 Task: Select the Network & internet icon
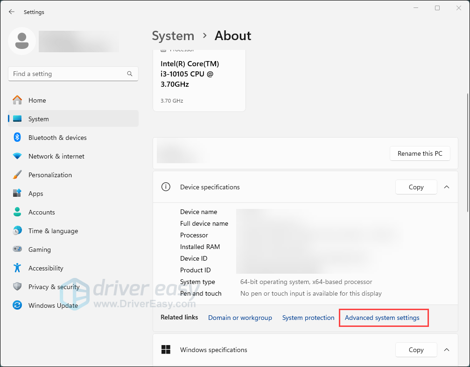(17, 156)
